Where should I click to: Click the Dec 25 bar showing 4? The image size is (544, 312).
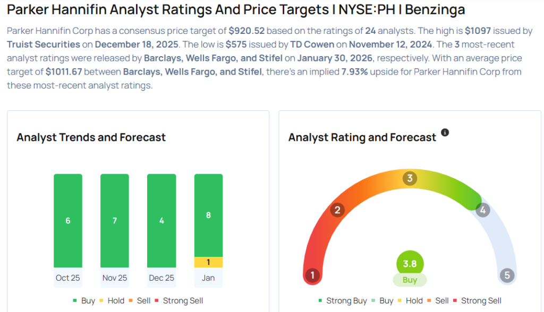[161, 220]
